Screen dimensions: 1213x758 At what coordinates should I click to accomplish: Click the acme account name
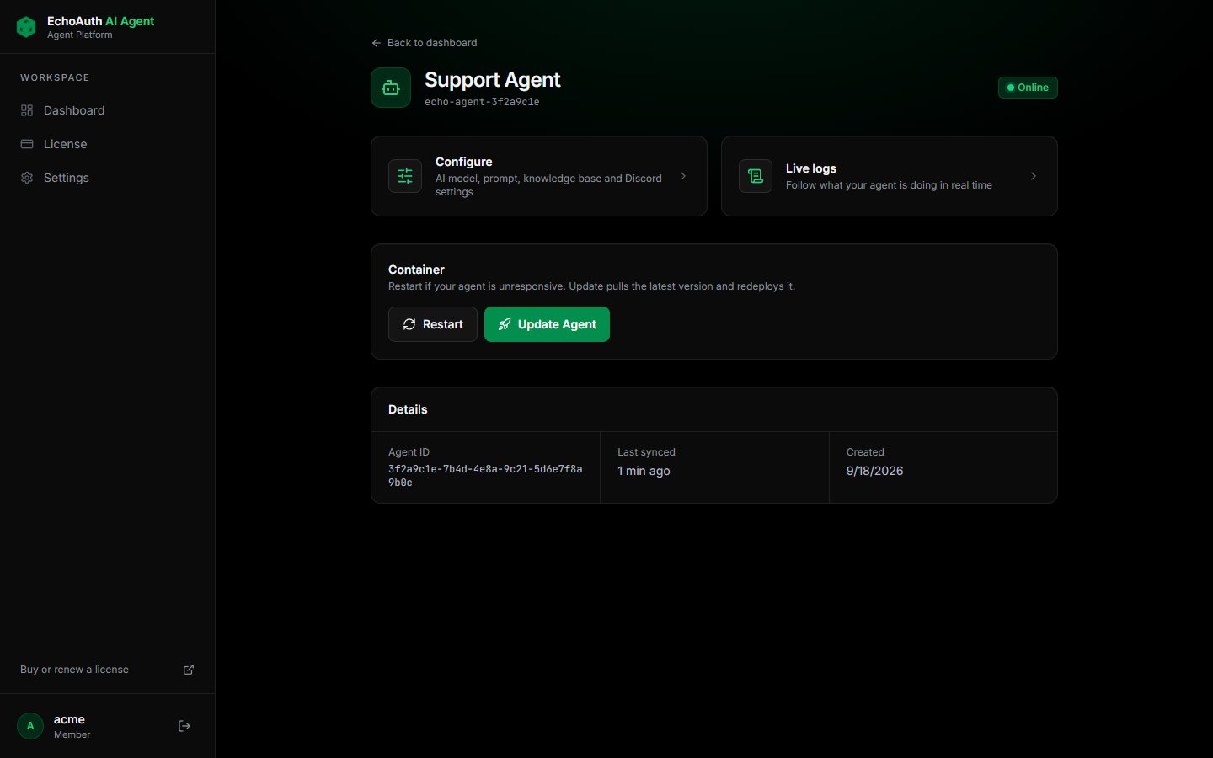point(69,719)
